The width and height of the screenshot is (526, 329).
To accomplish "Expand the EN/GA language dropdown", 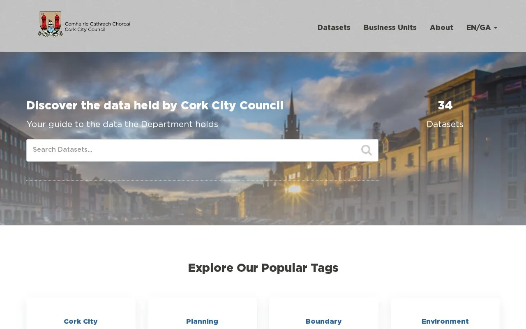I will 482,28.
